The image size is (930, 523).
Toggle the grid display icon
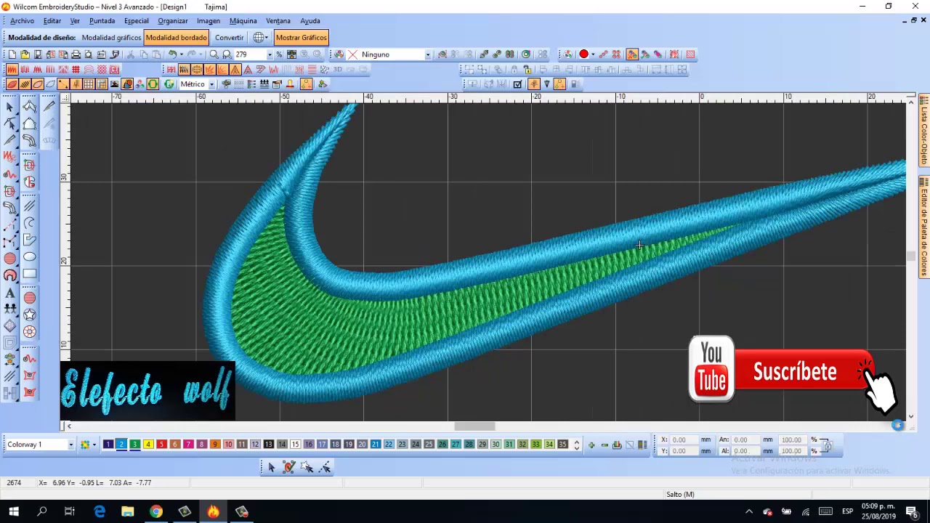point(89,84)
